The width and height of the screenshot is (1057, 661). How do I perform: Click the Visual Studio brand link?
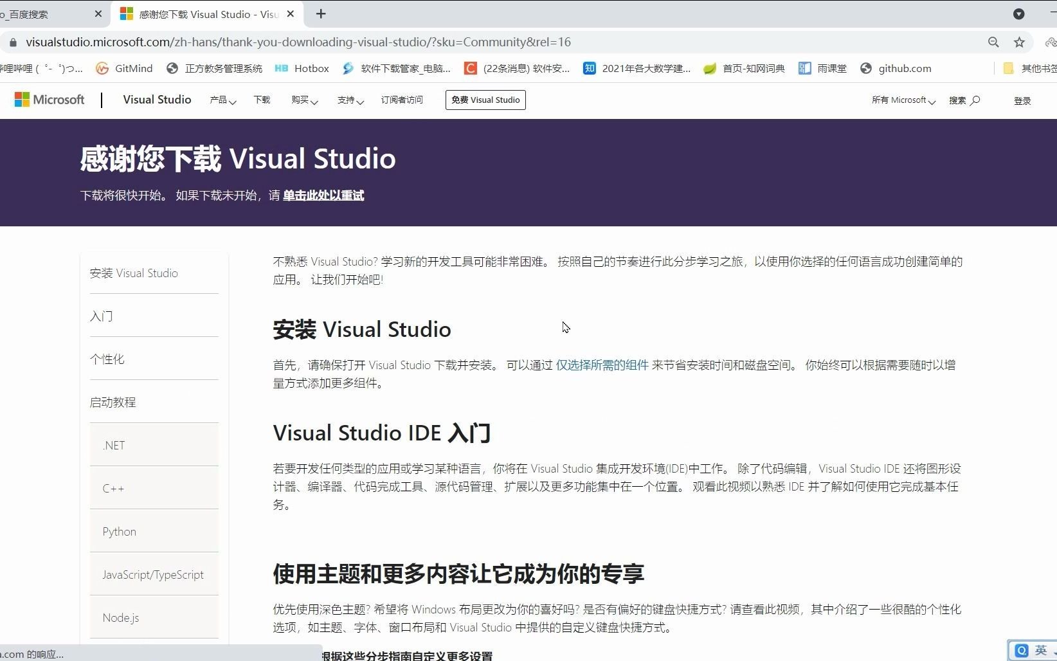pos(157,100)
